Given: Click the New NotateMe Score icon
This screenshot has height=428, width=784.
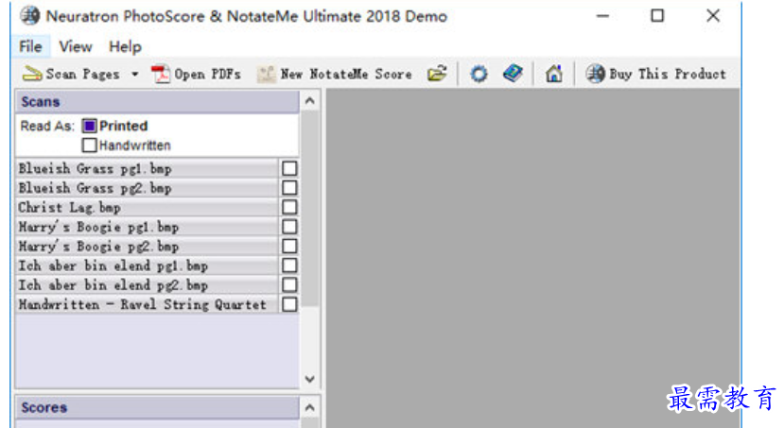Looking at the screenshot, I should (266, 75).
